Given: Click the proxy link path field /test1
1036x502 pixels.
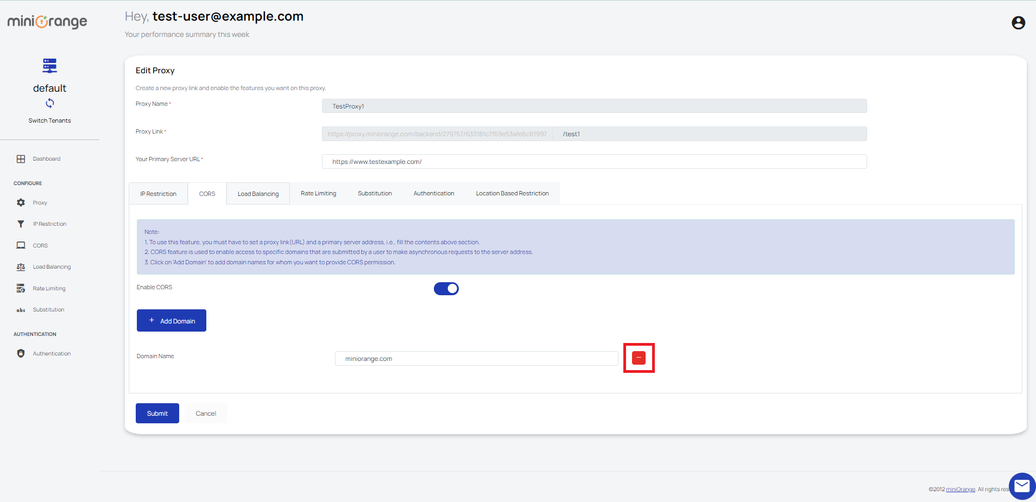Looking at the screenshot, I should (x=710, y=134).
